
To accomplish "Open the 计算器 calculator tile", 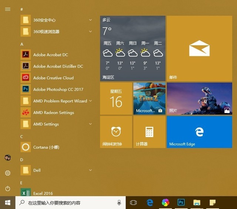I will click(x=149, y=132).
